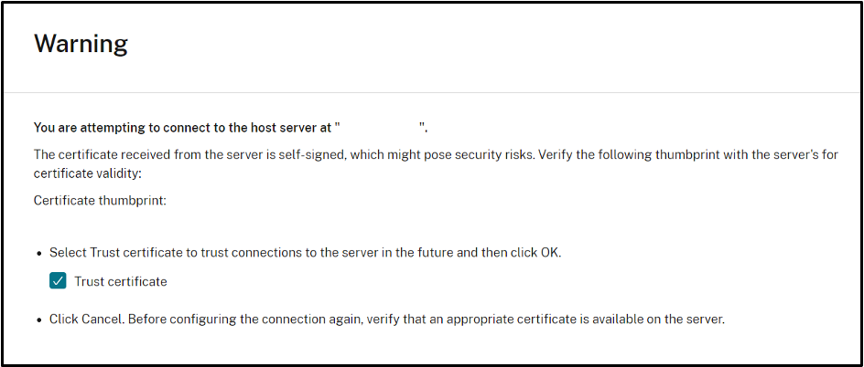Uncheck the Trust certificate checkbox
Screen dimensions: 864x367
[x=58, y=281]
